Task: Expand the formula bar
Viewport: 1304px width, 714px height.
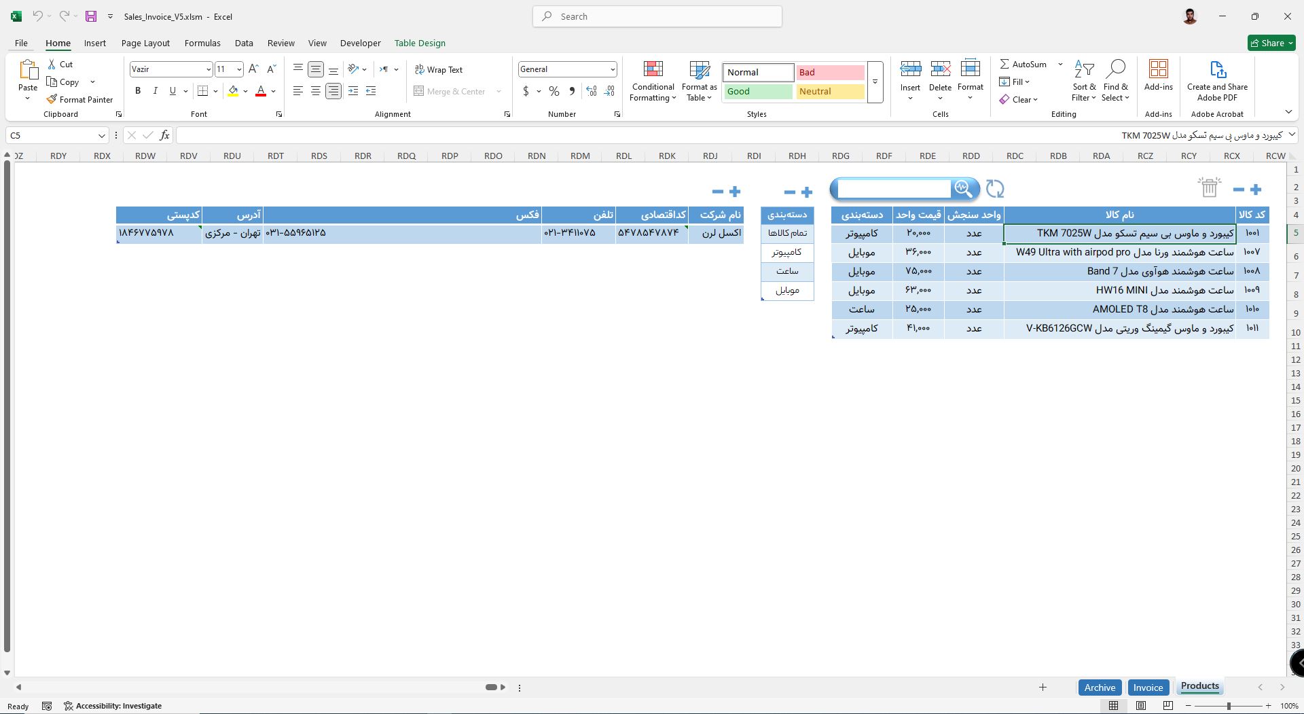Action: pyautogui.click(x=1291, y=135)
